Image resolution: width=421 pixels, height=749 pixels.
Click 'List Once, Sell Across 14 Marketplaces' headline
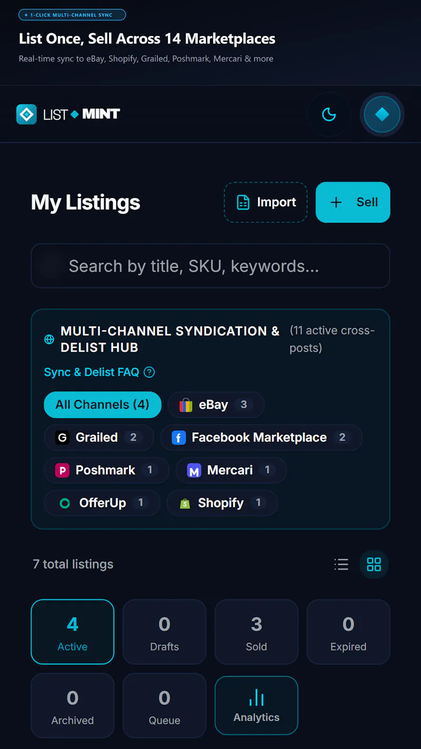[x=147, y=38]
